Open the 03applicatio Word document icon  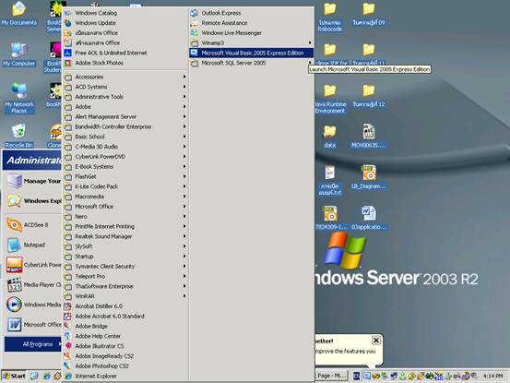pos(369,218)
